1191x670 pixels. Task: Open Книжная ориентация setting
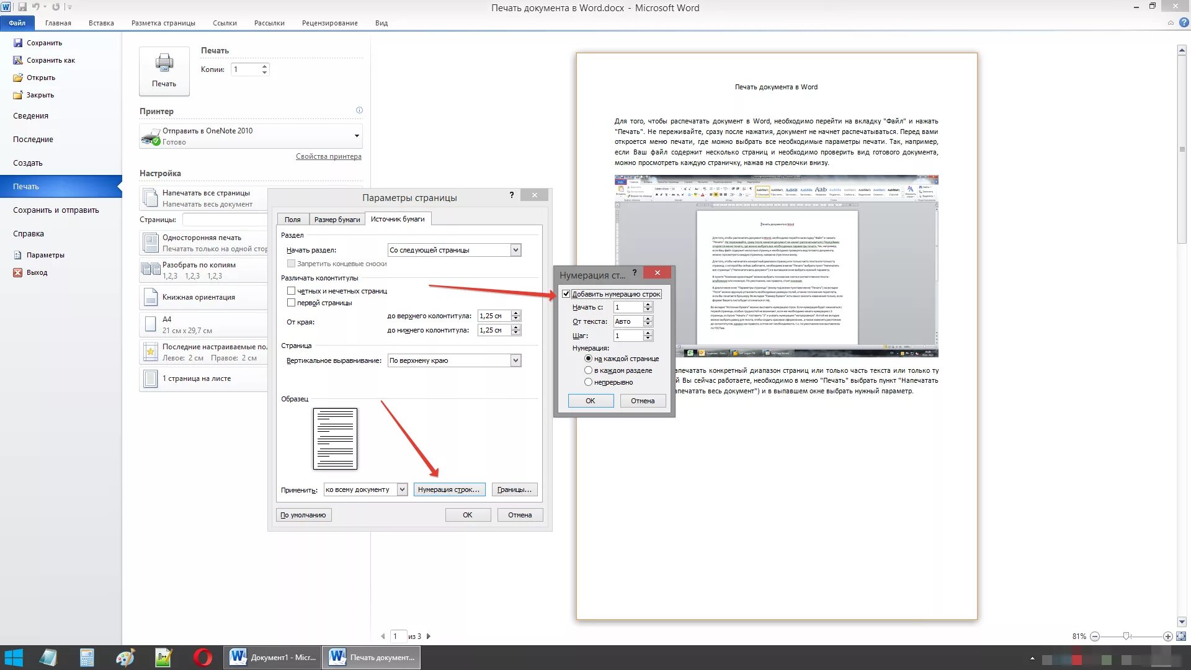pyautogui.click(x=205, y=297)
